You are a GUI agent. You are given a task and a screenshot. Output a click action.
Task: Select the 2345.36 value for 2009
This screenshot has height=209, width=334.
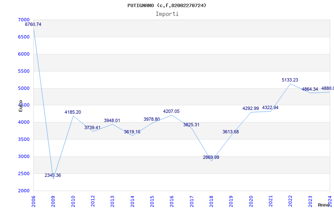(x=53, y=176)
